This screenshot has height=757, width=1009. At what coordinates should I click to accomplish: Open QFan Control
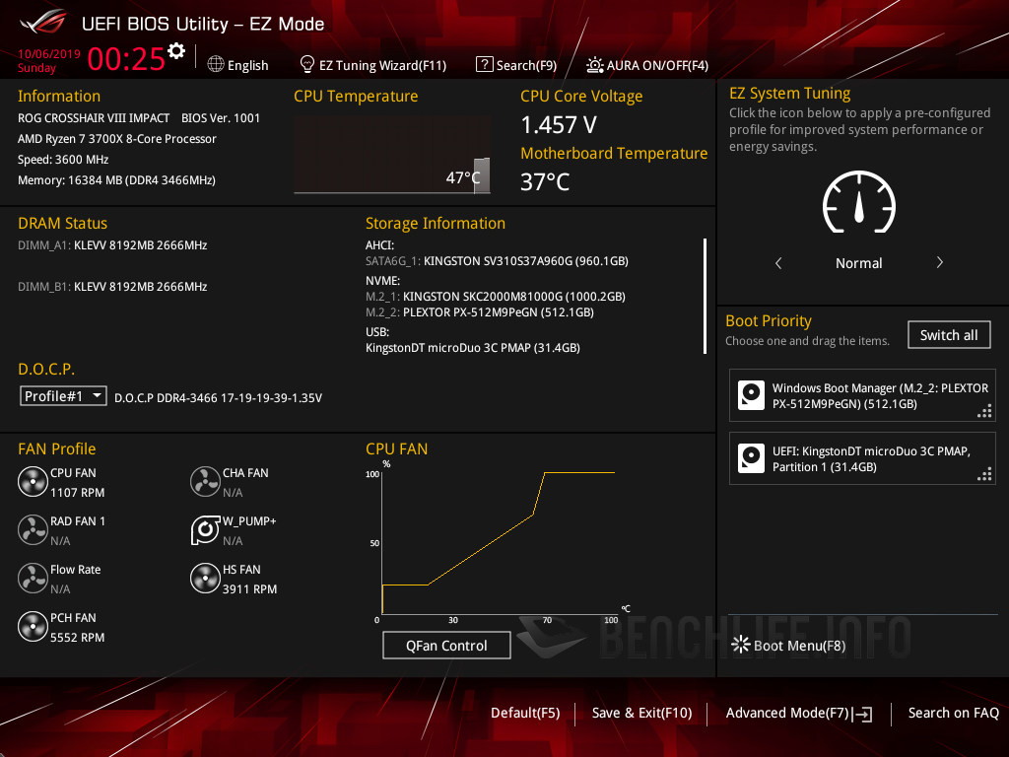coord(446,645)
